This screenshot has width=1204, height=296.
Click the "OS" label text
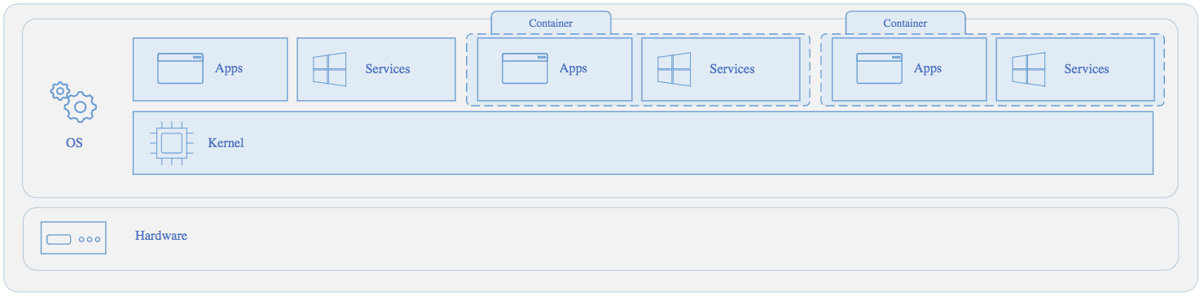point(74,143)
